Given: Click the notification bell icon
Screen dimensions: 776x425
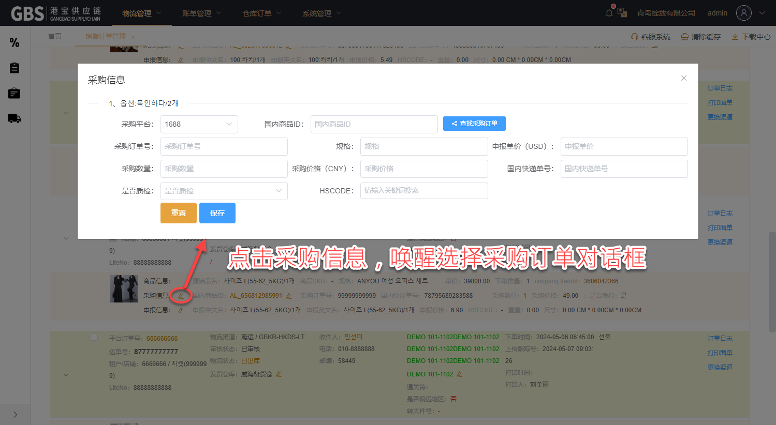Looking at the screenshot, I should (609, 13).
